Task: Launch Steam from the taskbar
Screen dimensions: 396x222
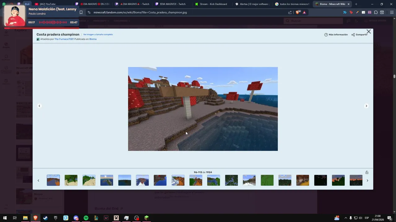Action: pos(45,218)
